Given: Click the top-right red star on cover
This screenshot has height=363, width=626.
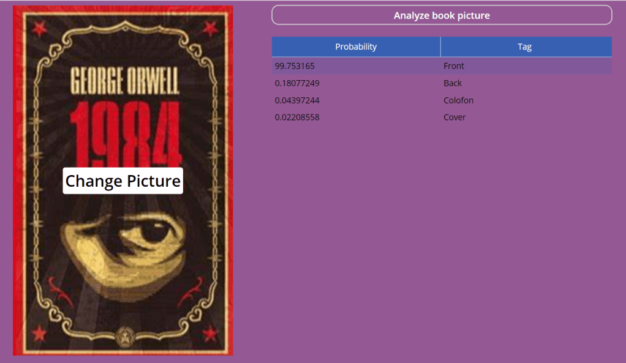Looking at the screenshot, I should [x=210, y=28].
